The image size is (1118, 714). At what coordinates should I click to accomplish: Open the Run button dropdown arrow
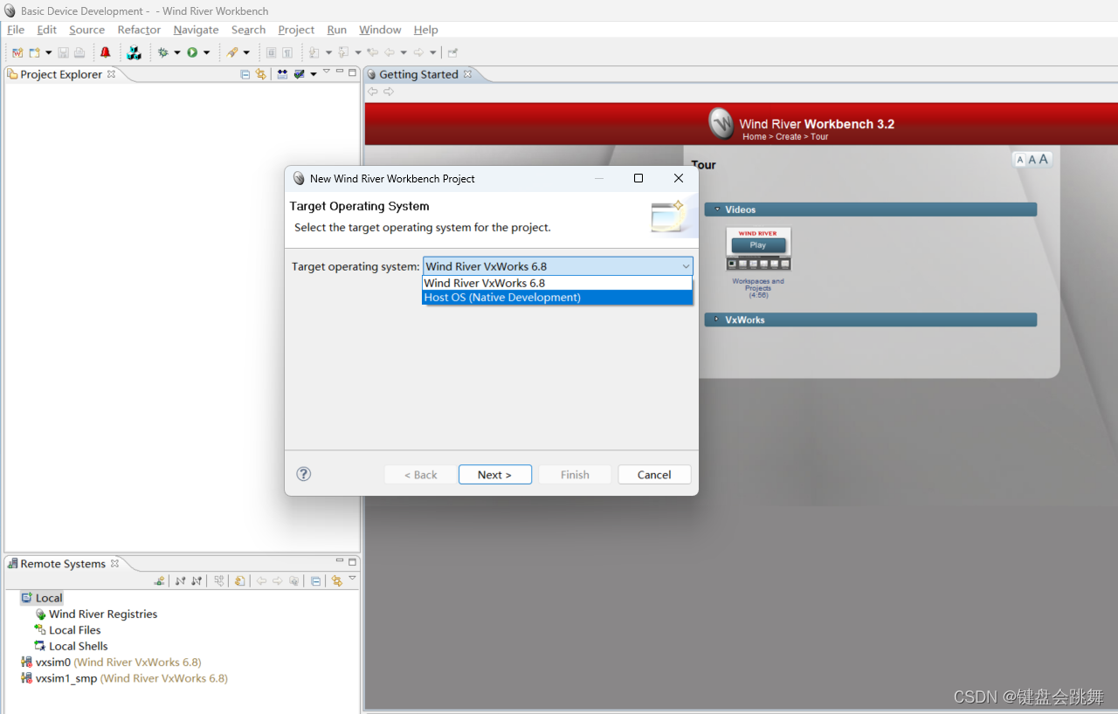tap(207, 52)
